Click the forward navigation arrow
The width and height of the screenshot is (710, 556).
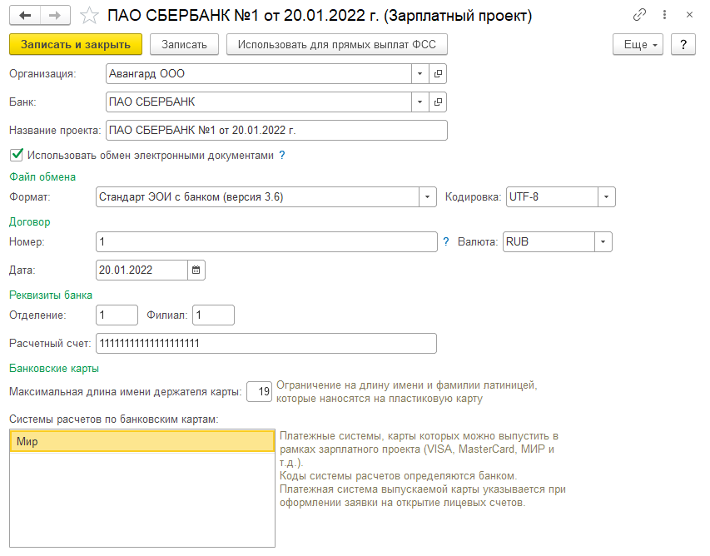(55, 16)
